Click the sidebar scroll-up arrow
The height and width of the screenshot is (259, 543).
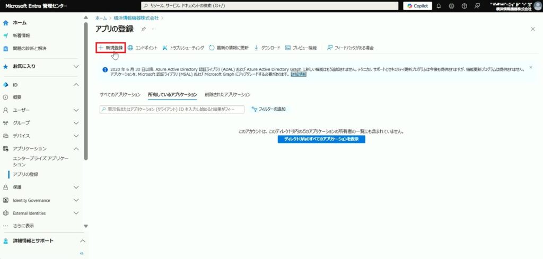(86, 17)
